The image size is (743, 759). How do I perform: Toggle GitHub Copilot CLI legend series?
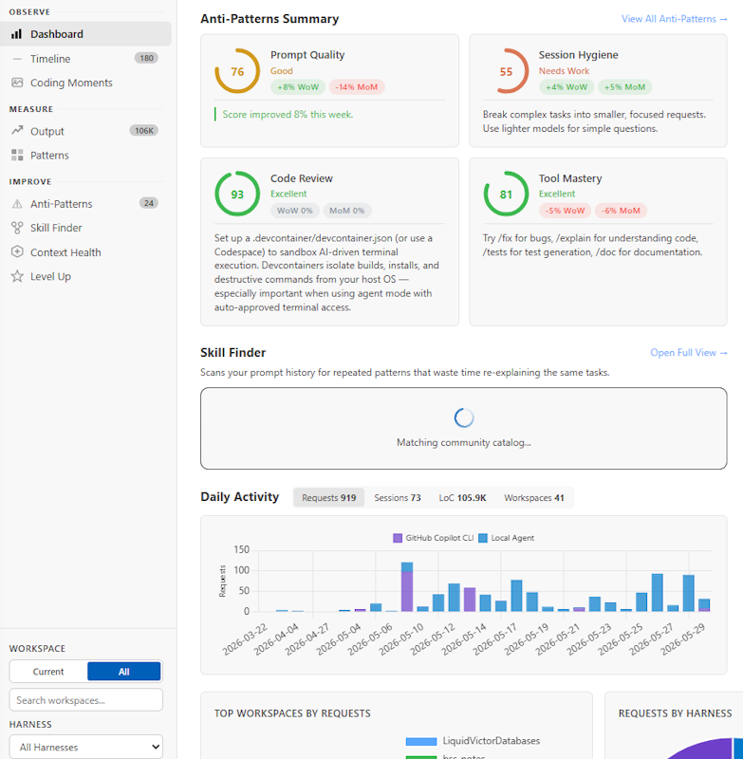434,538
